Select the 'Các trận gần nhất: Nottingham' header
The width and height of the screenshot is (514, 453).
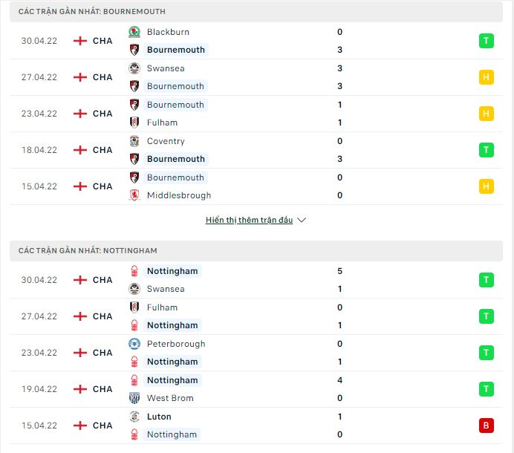point(88,251)
